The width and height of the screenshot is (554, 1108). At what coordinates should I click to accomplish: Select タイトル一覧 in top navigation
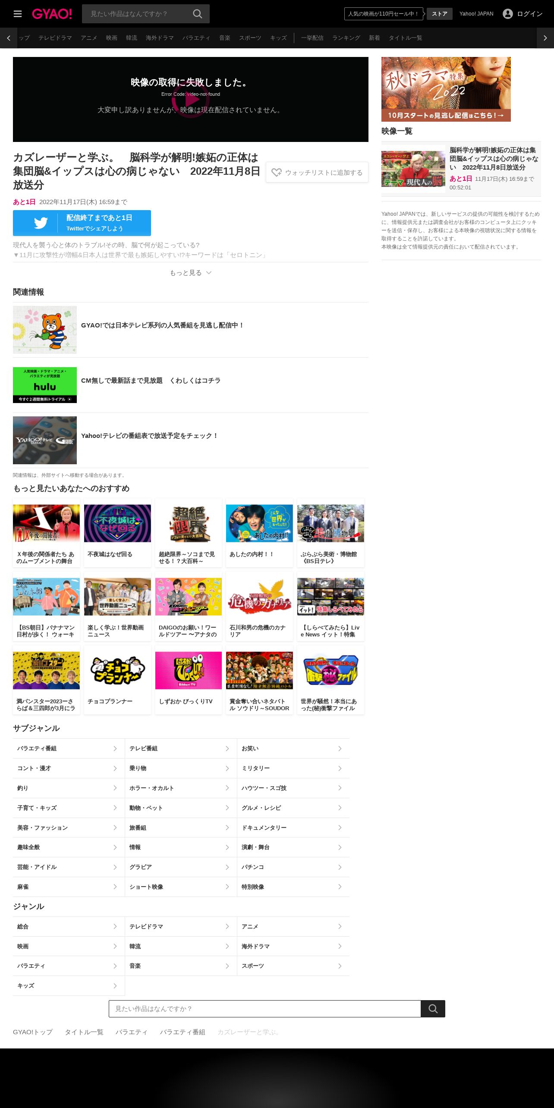(406, 38)
